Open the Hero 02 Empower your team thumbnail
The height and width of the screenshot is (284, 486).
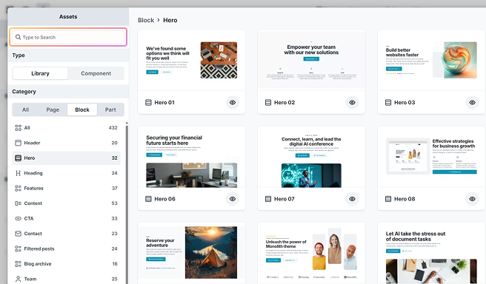point(311,60)
